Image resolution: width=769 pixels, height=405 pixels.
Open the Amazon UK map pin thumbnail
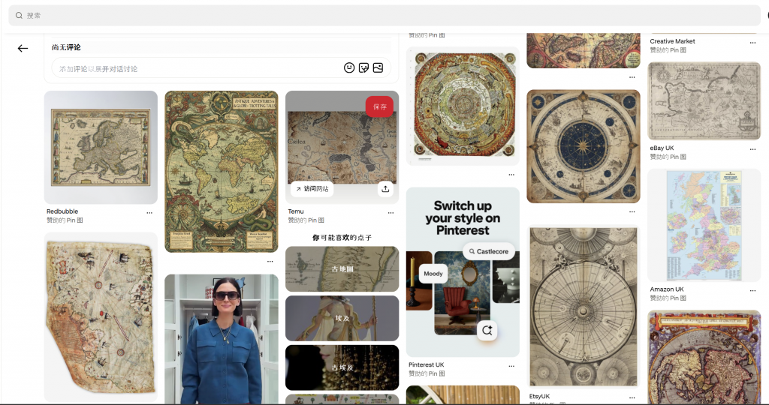tap(704, 225)
